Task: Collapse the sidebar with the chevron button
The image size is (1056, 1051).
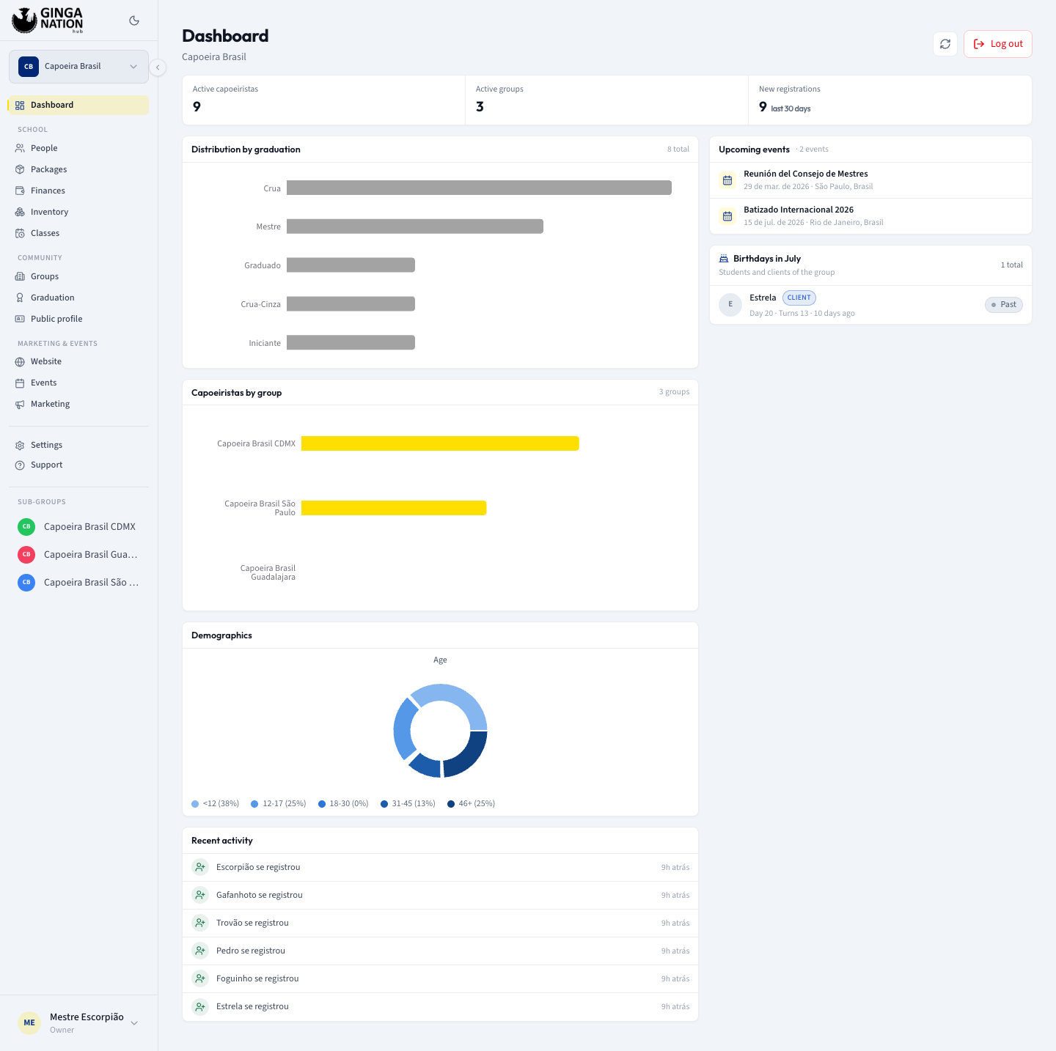Action: (x=158, y=67)
